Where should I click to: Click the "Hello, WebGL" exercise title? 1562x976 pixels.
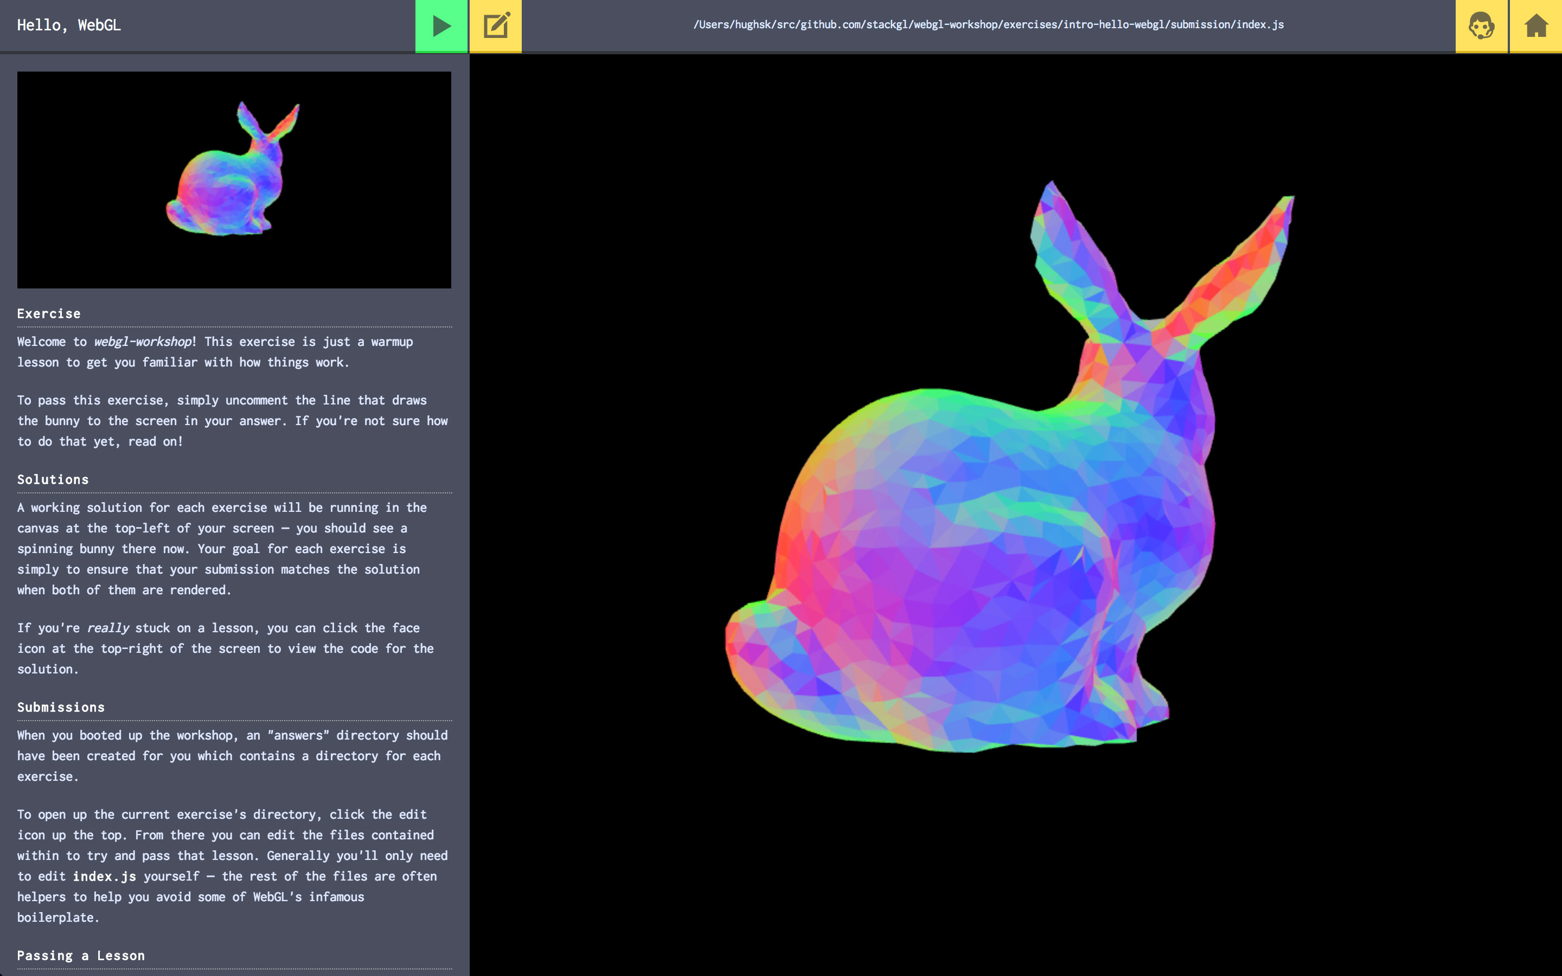68,25
